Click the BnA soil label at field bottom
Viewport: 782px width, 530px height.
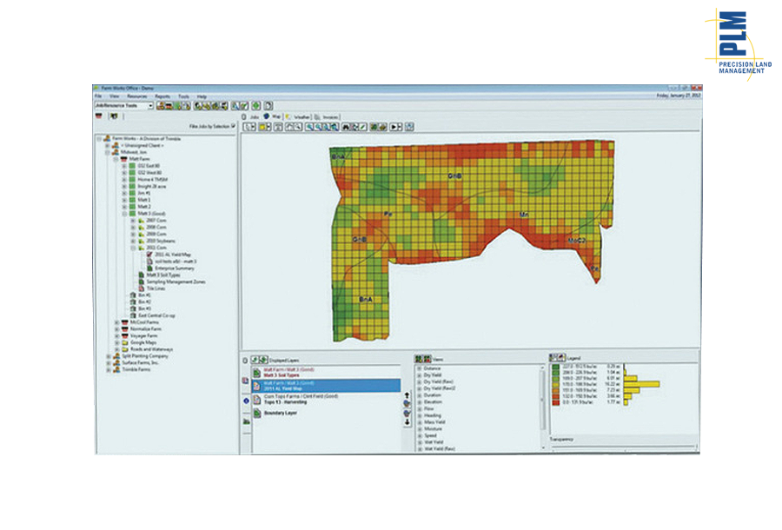(x=366, y=300)
